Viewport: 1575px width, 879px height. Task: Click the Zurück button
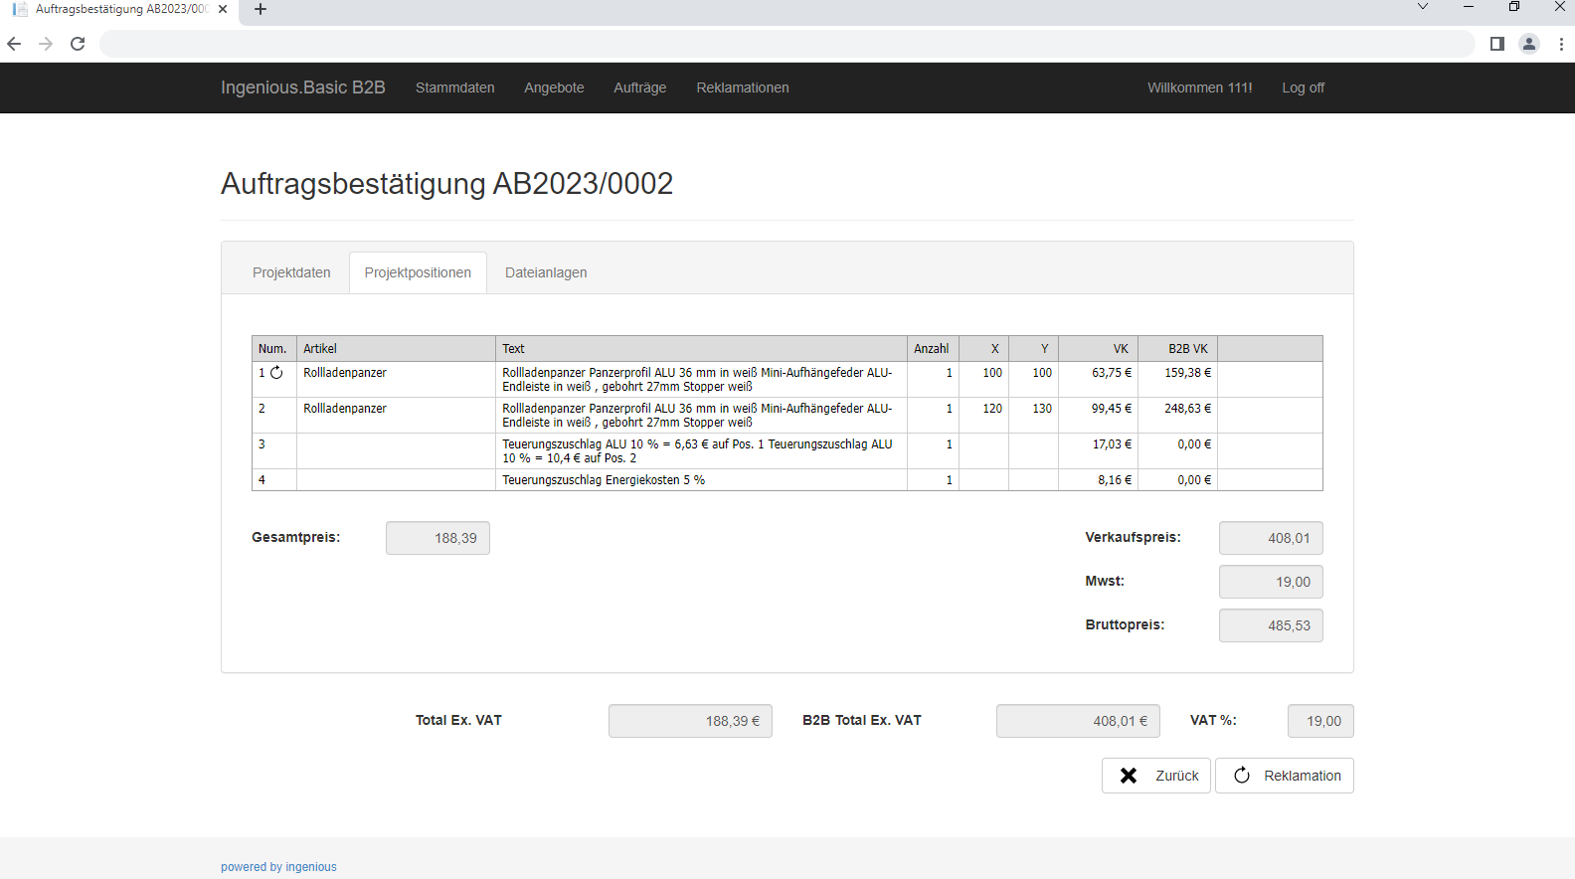click(x=1156, y=776)
